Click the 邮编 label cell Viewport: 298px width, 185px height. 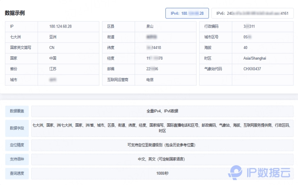click(118, 69)
